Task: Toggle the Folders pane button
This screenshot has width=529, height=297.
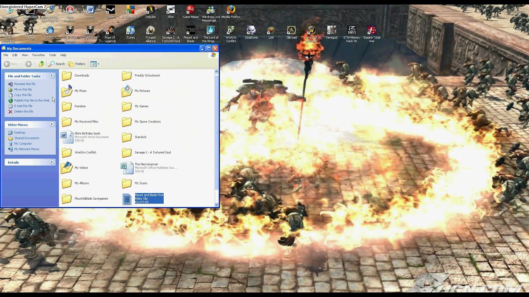Action: (x=77, y=64)
